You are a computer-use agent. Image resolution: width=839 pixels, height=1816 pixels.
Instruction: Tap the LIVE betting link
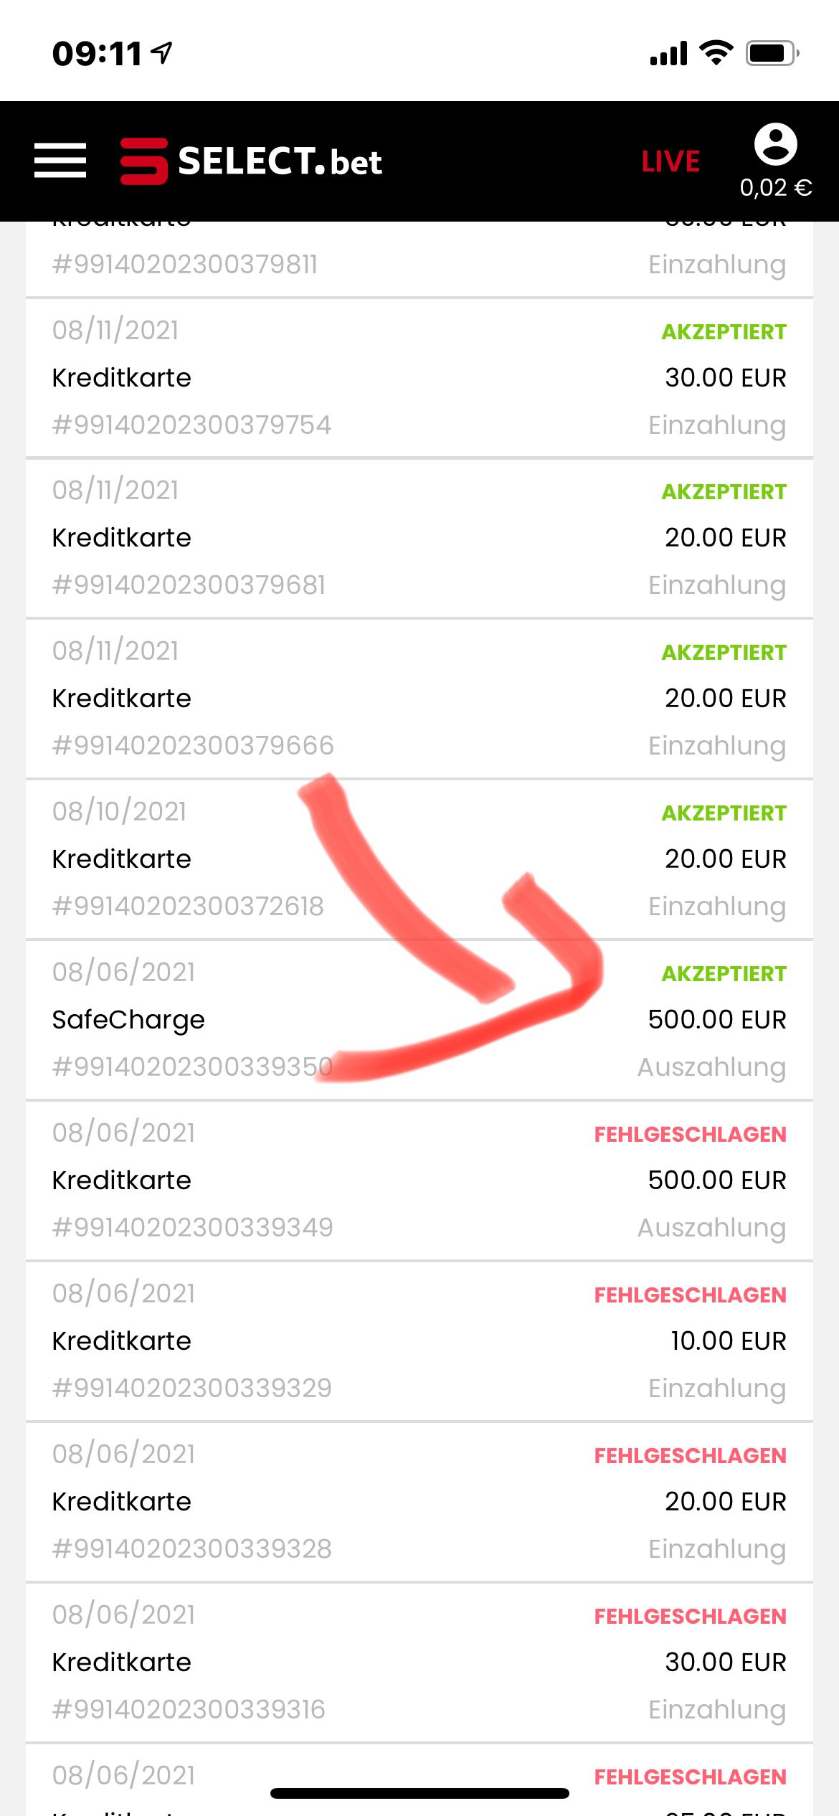[670, 162]
